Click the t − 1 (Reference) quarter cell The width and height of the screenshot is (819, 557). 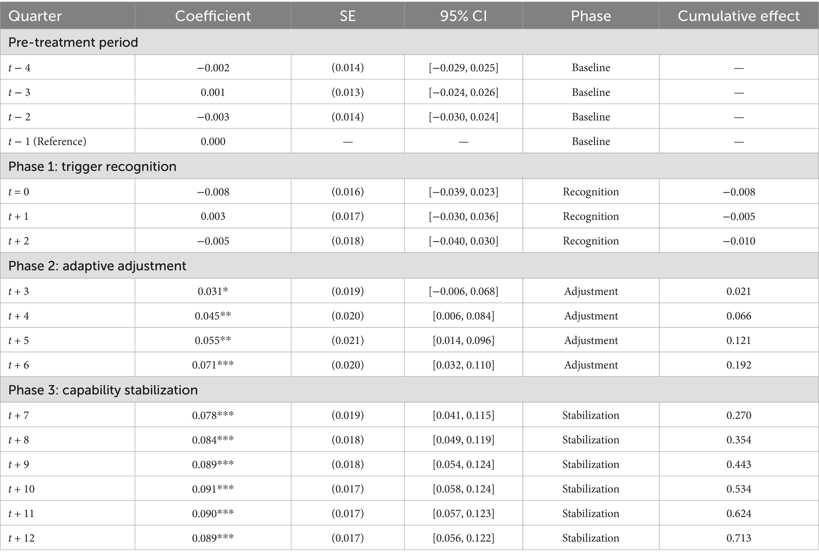click(47, 141)
